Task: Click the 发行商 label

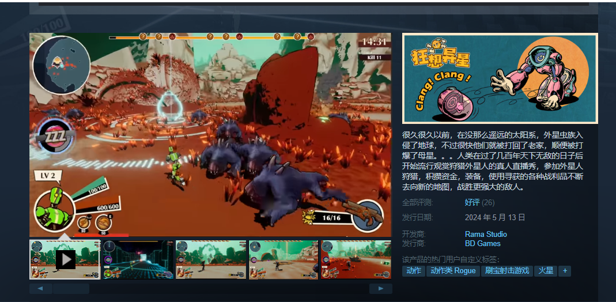Action: pyautogui.click(x=414, y=243)
